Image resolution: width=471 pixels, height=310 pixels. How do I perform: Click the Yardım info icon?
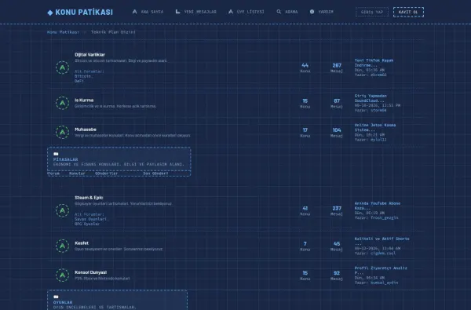click(312, 12)
